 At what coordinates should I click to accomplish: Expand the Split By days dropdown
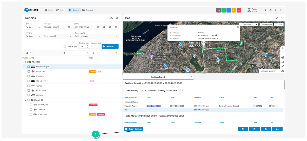pos(33,27)
